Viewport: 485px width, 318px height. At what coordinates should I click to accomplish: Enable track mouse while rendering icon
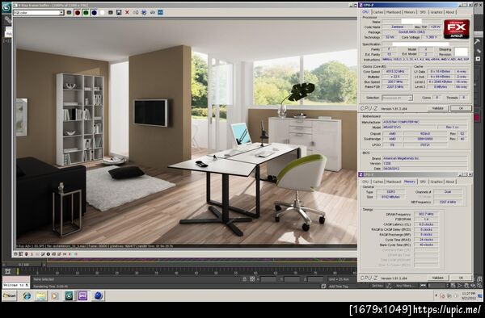coord(144,12)
